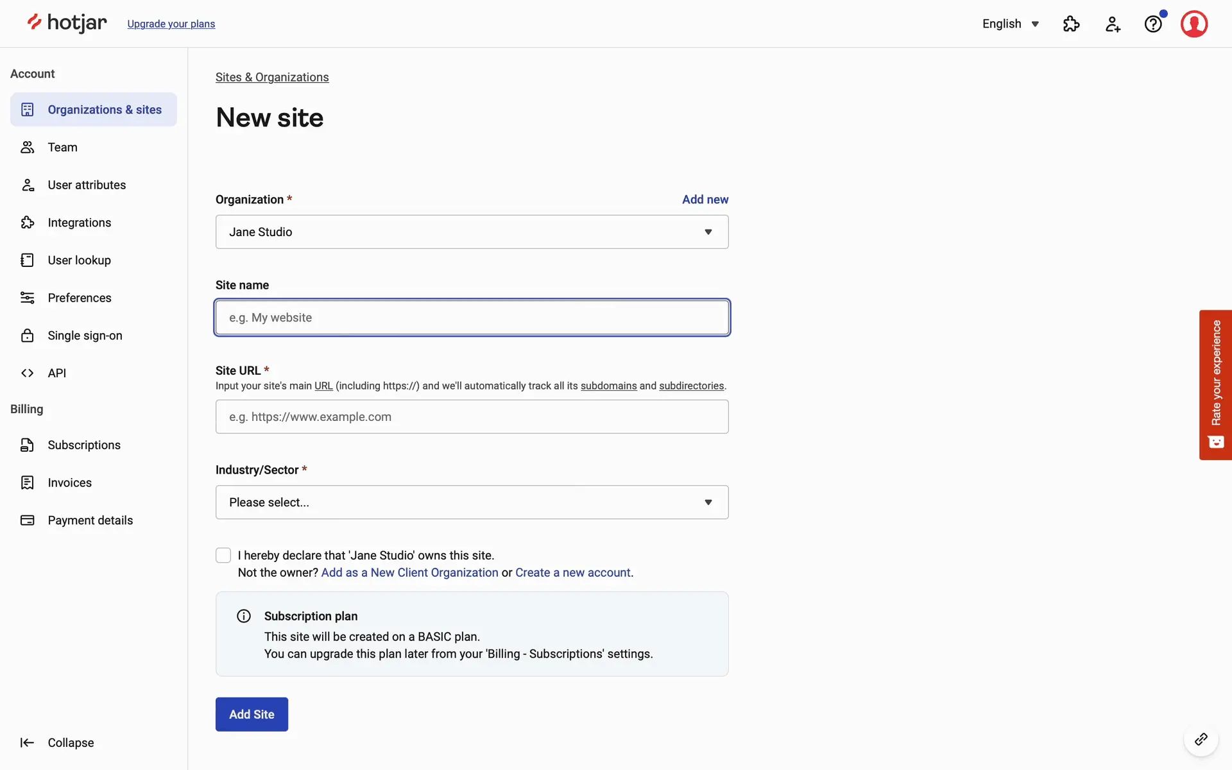Click the Add new organization link
Image resolution: width=1232 pixels, height=770 pixels.
pyautogui.click(x=705, y=200)
